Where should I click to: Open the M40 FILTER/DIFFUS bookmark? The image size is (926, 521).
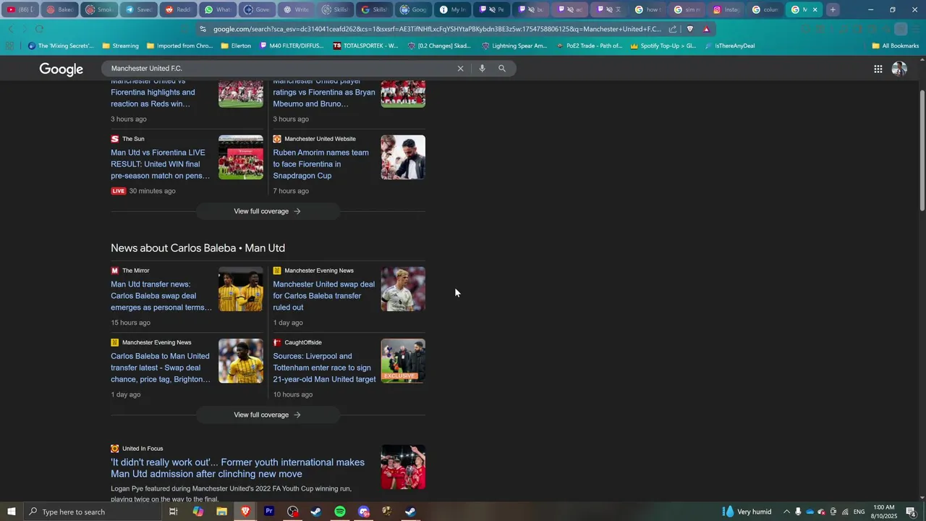click(x=291, y=46)
